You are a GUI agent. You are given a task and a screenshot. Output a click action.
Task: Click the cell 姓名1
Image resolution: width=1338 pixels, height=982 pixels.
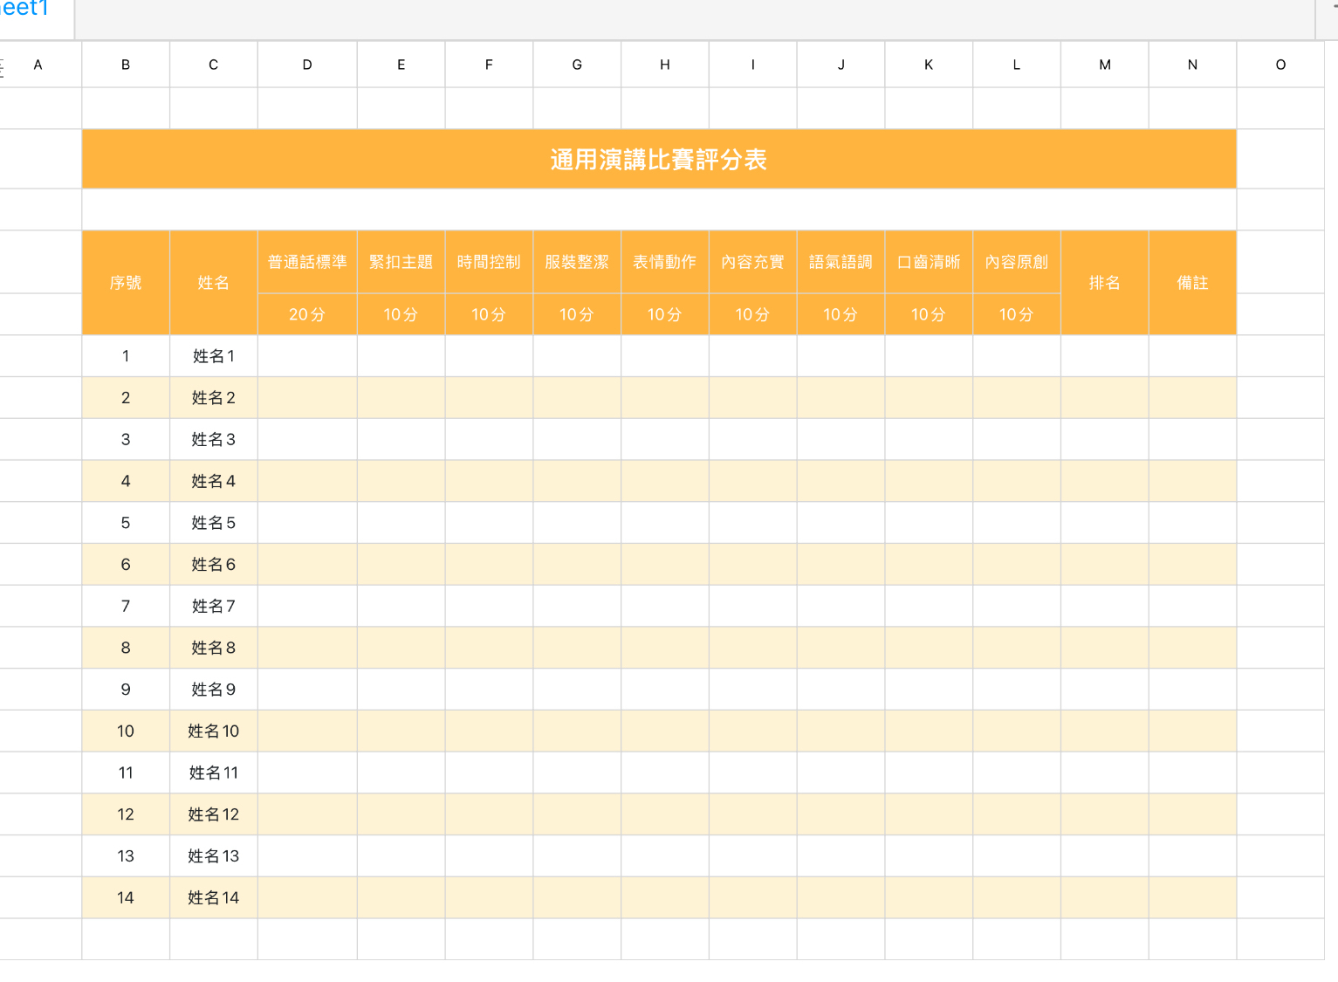tap(214, 356)
